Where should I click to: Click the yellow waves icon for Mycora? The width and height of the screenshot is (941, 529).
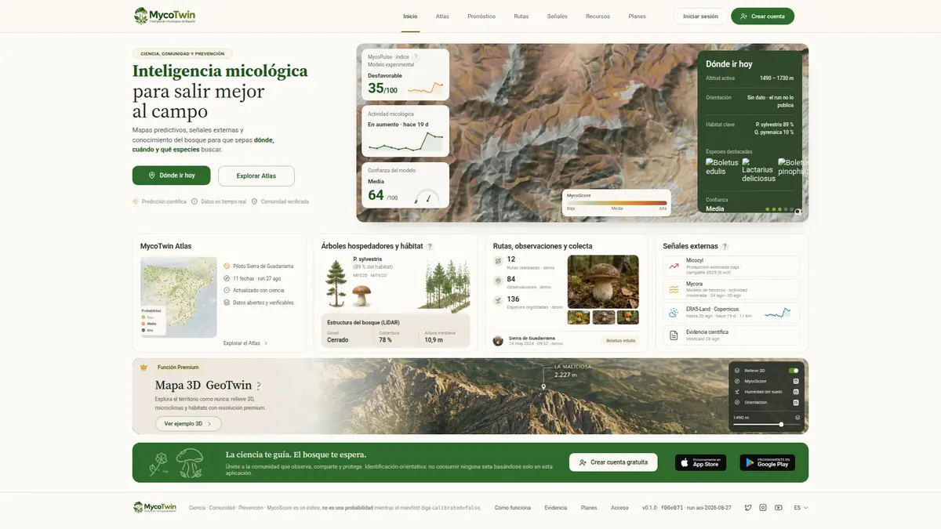(x=674, y=289)
